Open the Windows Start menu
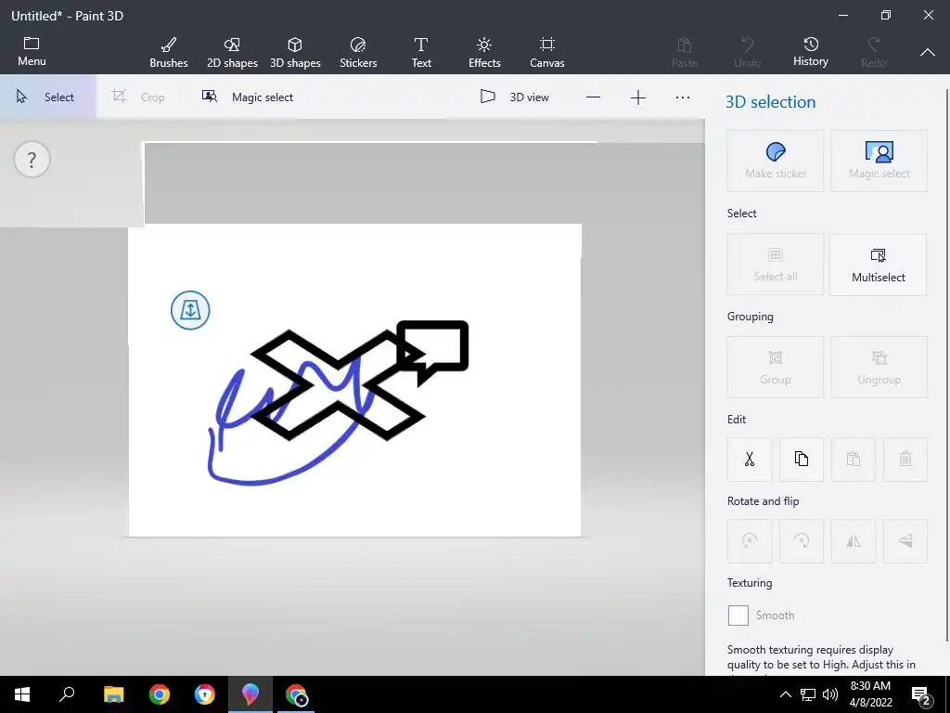Viewport: 950px width, 713px height. 22,694
